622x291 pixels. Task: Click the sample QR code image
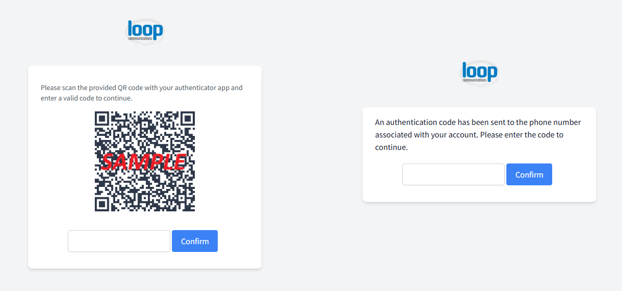(x=145, y=161)
